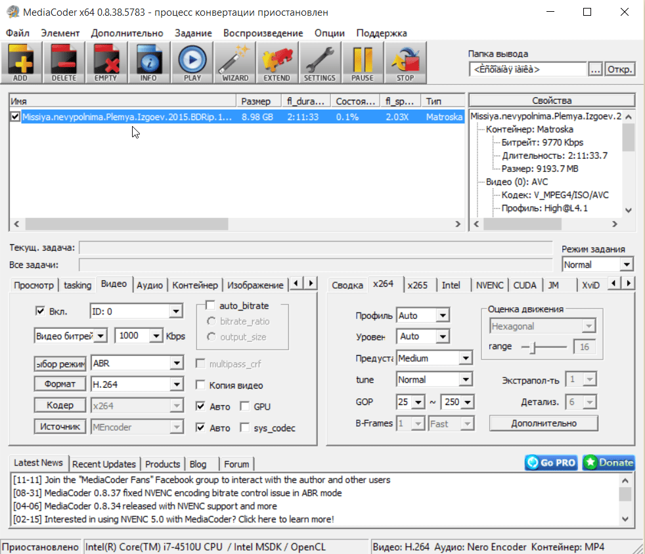Open the Normal task mode dropdown
Screen dimensions: 645x554
coord(627,265)
